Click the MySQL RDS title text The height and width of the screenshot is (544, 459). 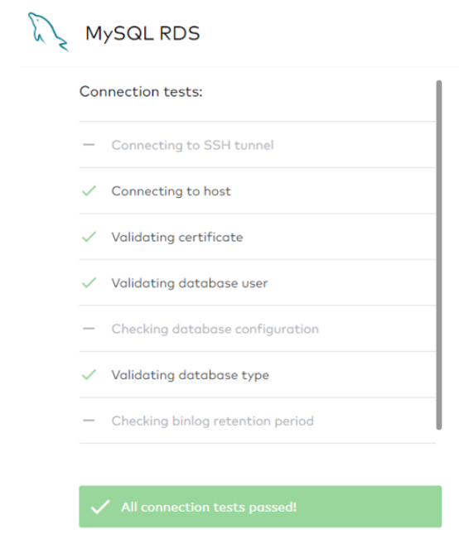(x=143, y=34)
